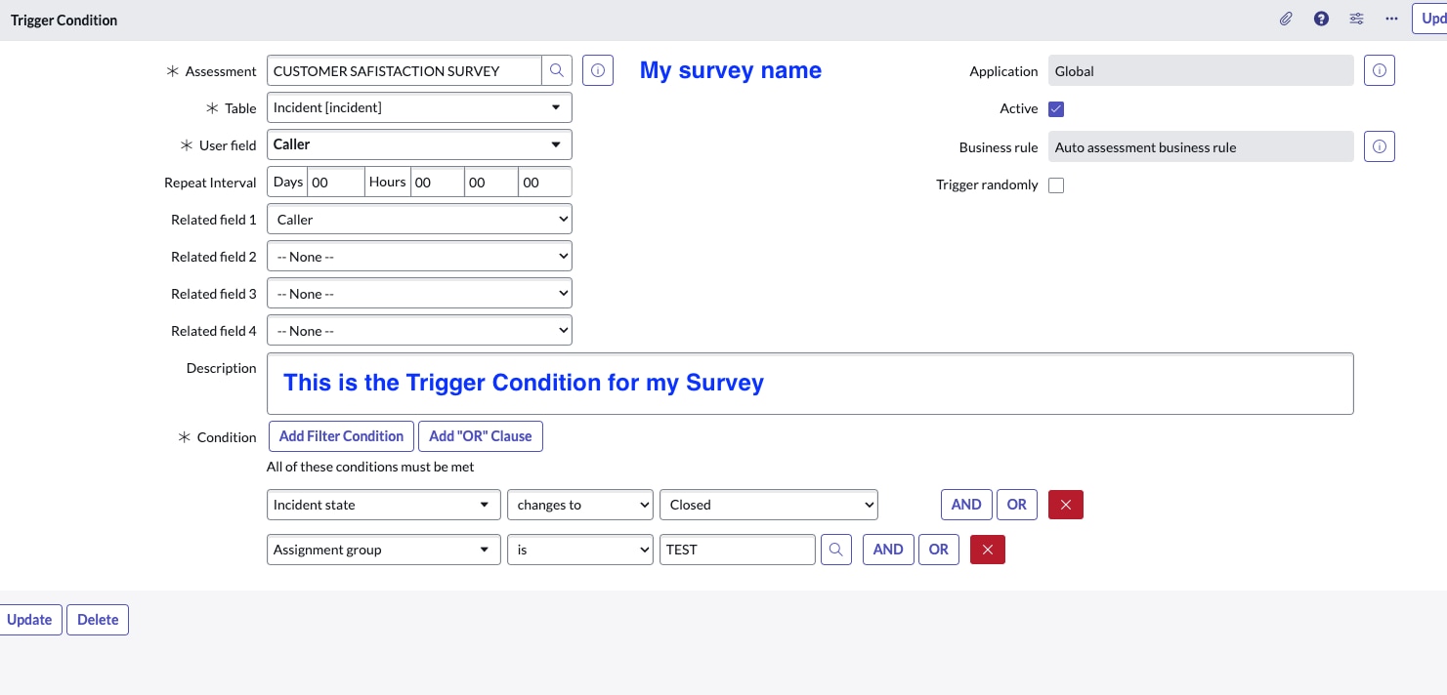The image size is (1447, 695).
Task: Delete the Incident state condition row
Action: pyautogui.click(x=1065, y=505)
